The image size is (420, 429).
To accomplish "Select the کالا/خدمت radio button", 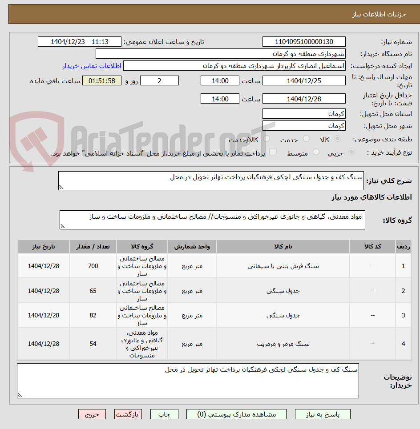I will (267, 139).
